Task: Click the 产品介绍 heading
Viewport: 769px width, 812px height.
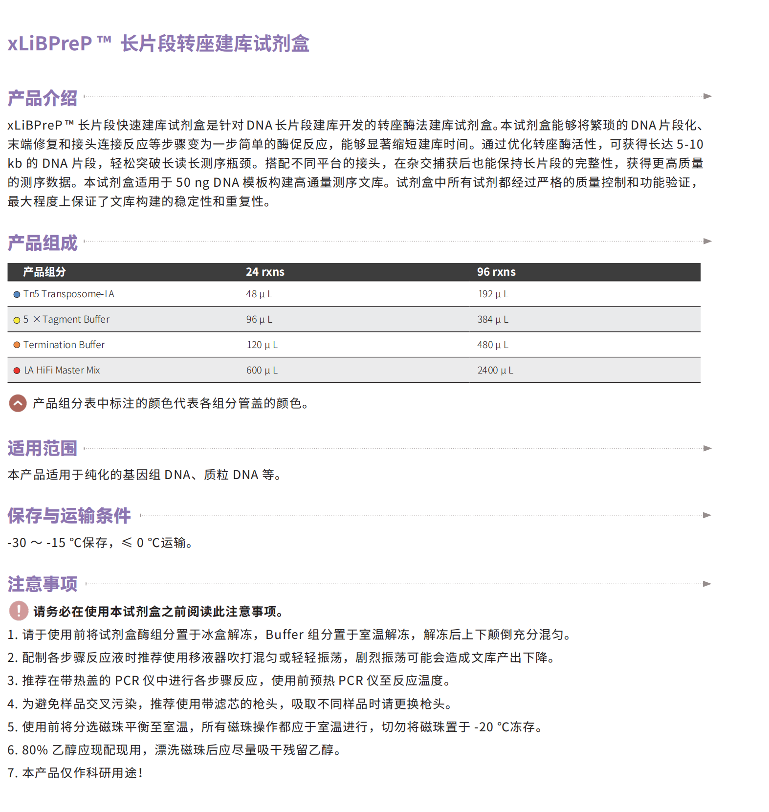Action: (x=43, y=98)
